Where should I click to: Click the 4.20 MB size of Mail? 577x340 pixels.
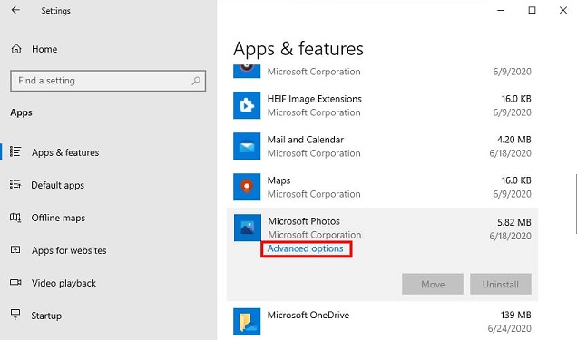pyautogui.click(x=514, y=140)
